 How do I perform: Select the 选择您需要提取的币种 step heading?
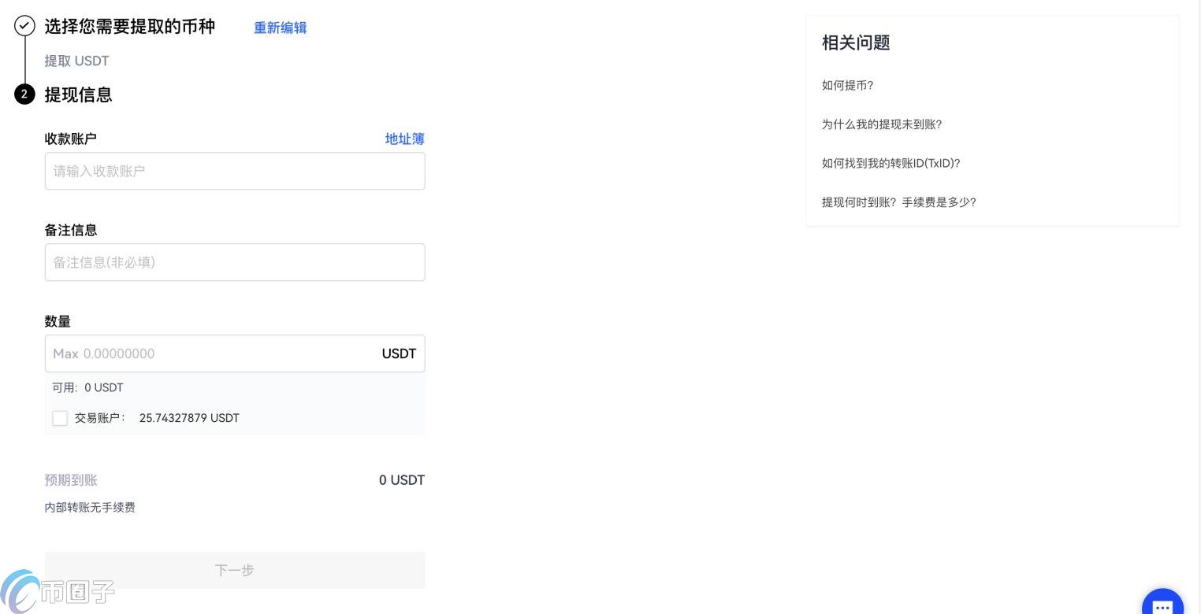[x=129, y=27]
